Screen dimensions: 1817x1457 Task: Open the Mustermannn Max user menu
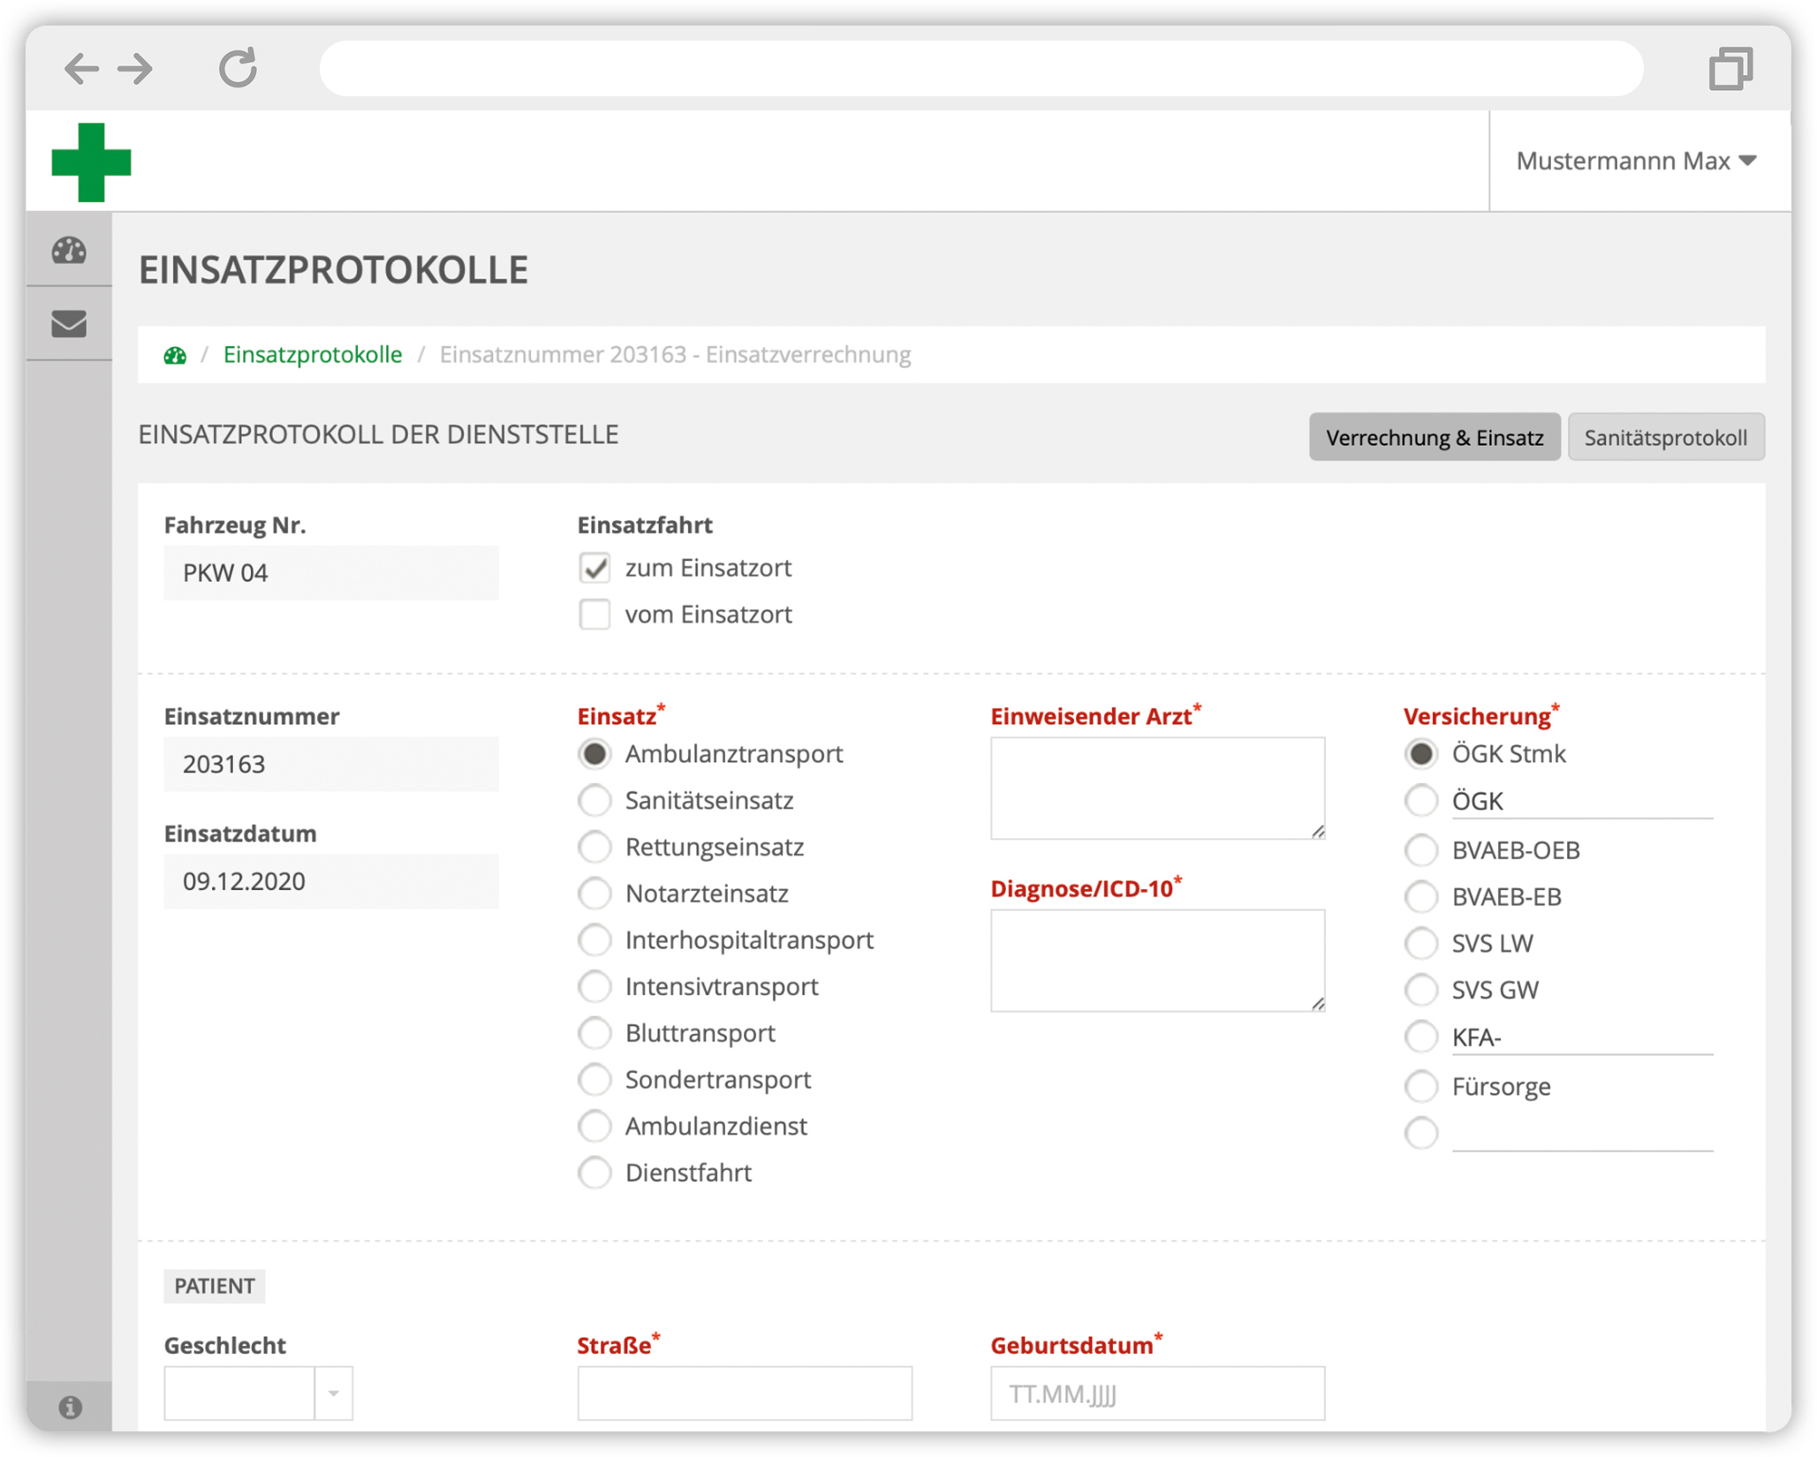(x=1636, y=161)
